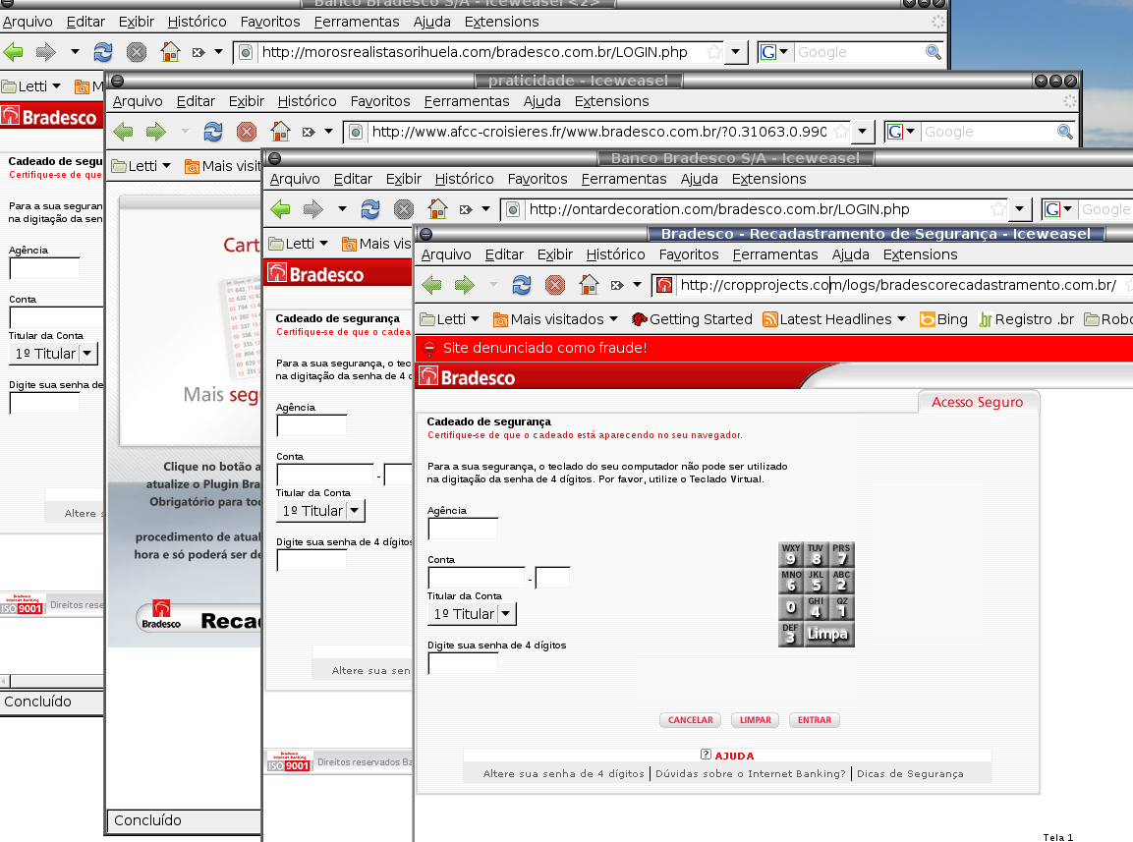Click the cropprojects address bar URL
1133x842 pixels.
pyautogui.click(x=898, y=285)
